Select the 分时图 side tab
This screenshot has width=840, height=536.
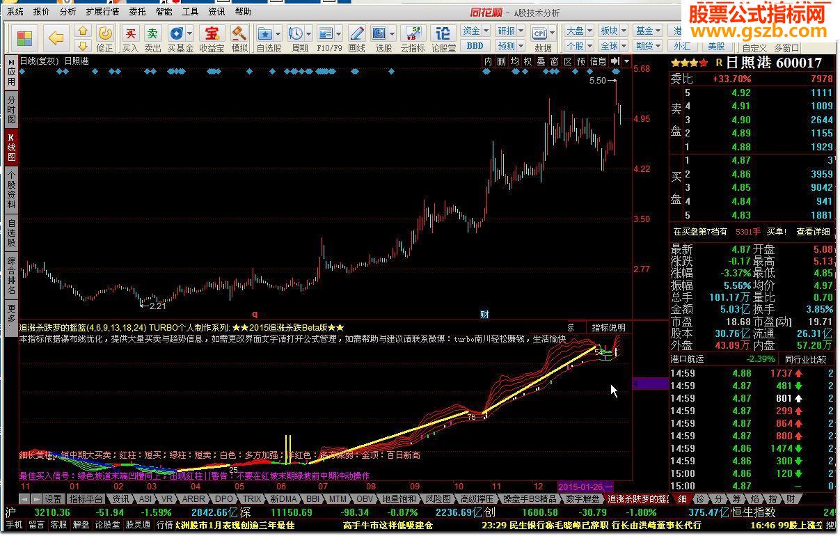[11, 109]
